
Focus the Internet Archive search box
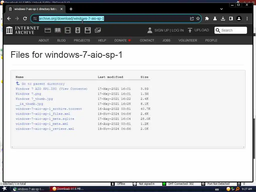click(x=231, y=30)
